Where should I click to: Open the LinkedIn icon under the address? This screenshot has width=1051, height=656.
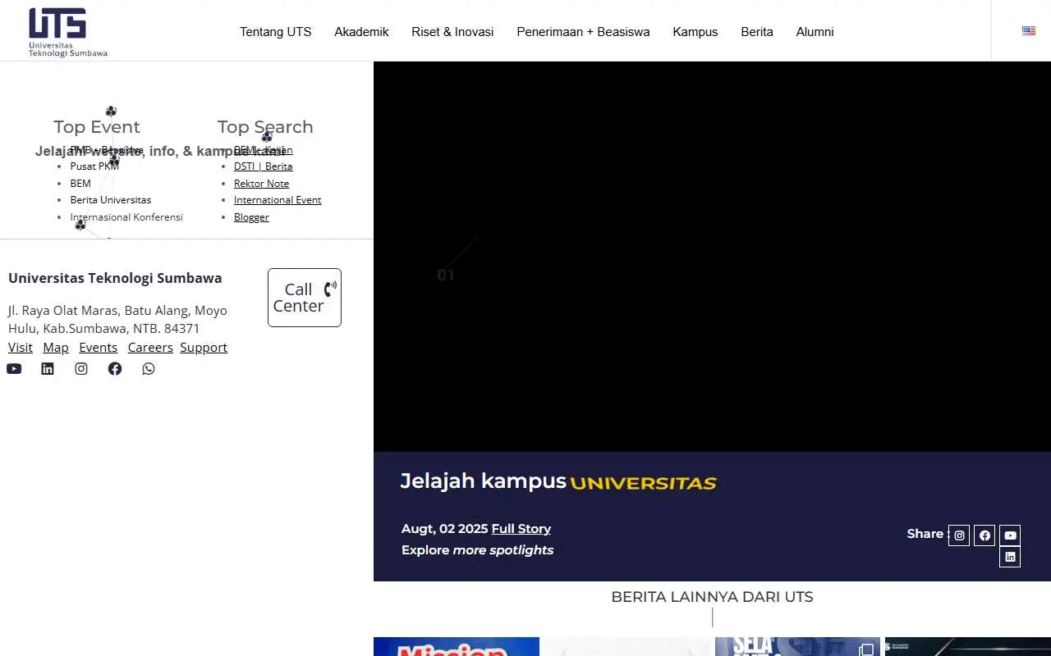click(48, 369)
